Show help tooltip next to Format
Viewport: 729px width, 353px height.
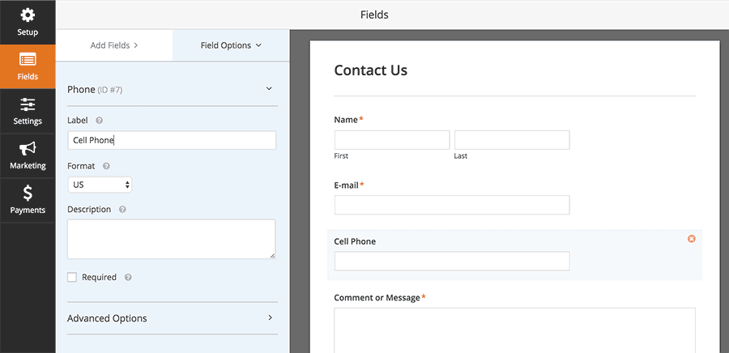(106, 166)
